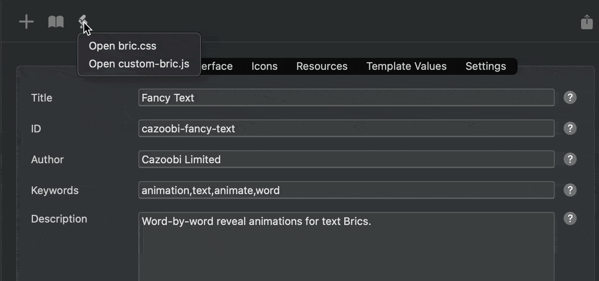The height and width of the screenshot is (281, 599).
Task: Click the plus icon to add new item
Action: pos(26,22)
